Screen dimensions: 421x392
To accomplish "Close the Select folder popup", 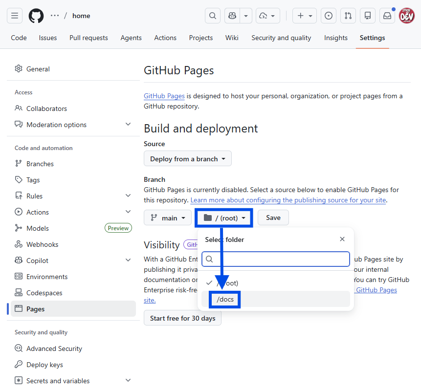I will tap(342, 239).
